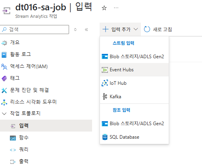Click the Stream Analytics 작업 subtitle
The image size is (202, 166).
36,16
